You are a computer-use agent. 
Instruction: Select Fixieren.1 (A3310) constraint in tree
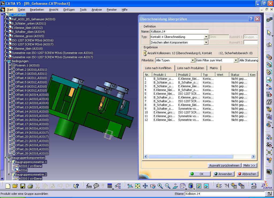point(27,65)
